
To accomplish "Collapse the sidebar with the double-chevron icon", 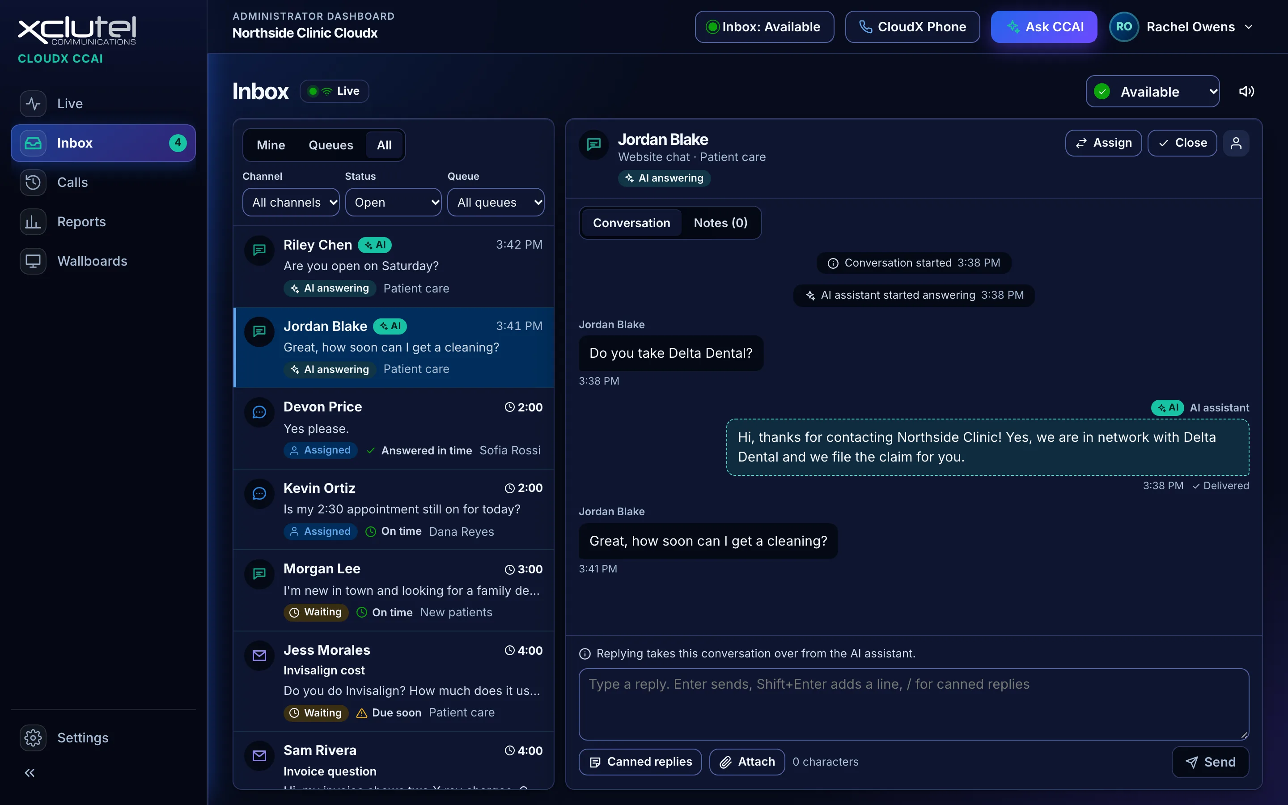I will [x=30, y=772].
